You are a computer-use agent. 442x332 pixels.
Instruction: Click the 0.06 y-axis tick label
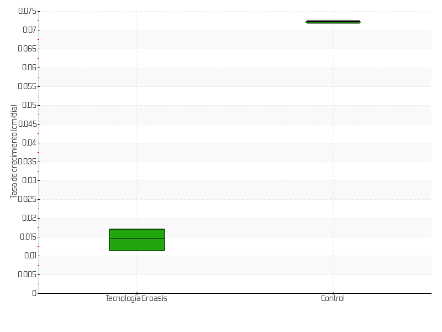click(29, 68)
